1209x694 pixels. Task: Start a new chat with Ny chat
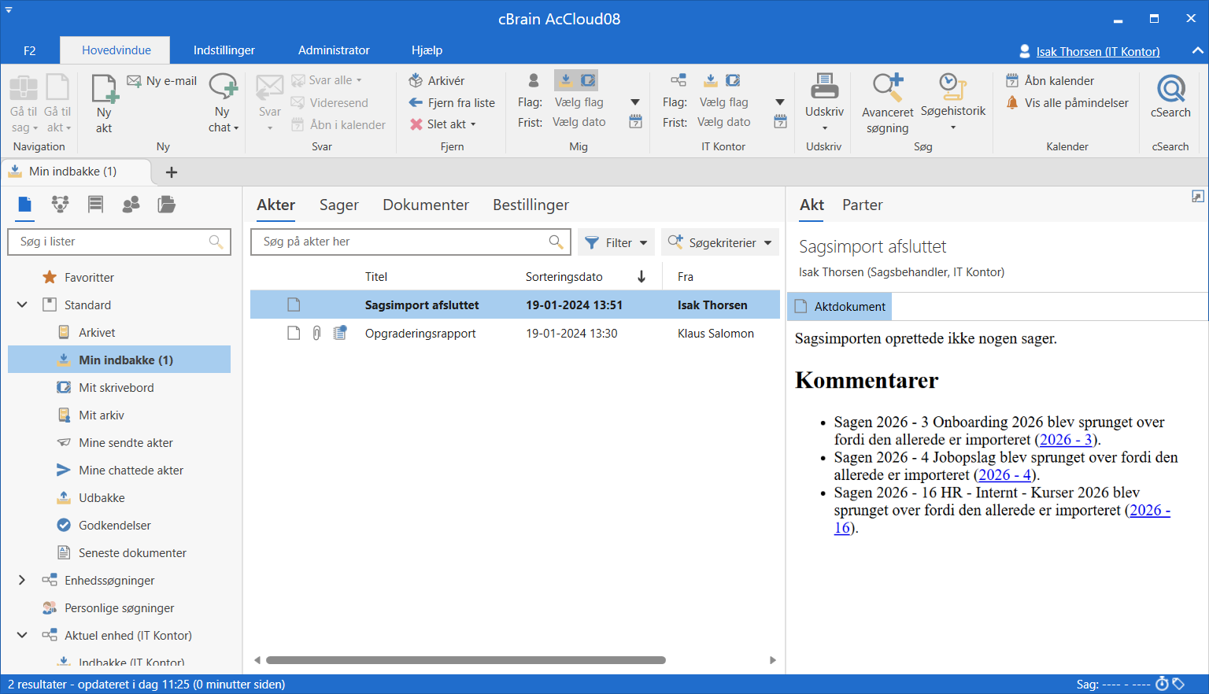tap(224, 104)
